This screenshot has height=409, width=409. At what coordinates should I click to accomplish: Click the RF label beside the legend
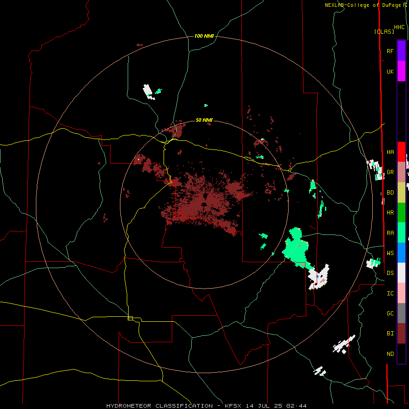(390, 51)
